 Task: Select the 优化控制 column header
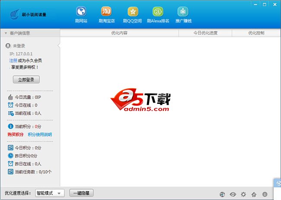point(256,33)
